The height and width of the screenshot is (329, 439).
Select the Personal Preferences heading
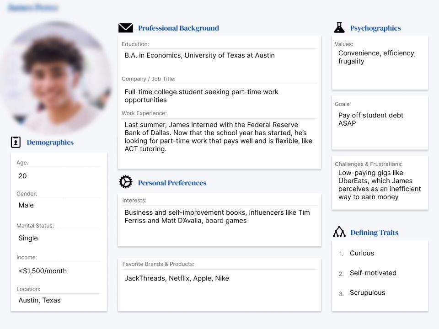172,183
